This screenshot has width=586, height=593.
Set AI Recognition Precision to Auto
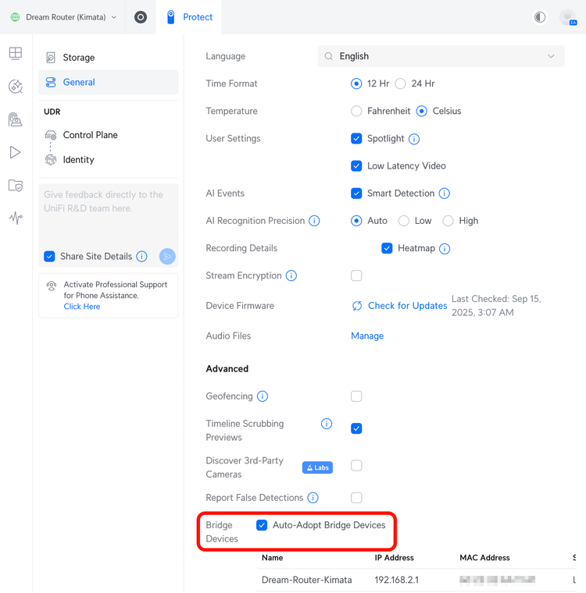[x=356, y=221]
